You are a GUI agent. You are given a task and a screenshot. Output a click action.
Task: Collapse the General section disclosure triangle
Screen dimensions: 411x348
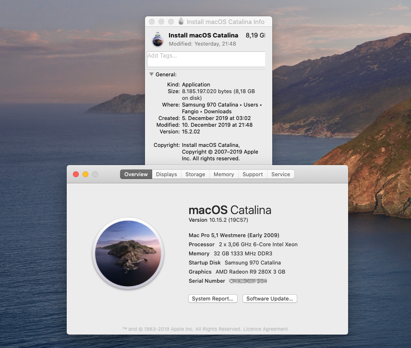coord(151,74)
